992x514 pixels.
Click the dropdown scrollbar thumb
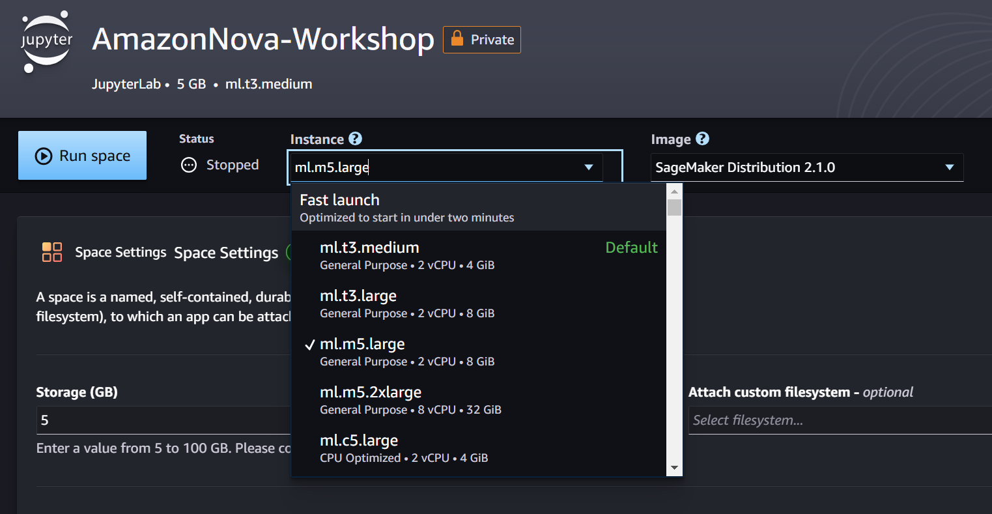pos(674,207)
